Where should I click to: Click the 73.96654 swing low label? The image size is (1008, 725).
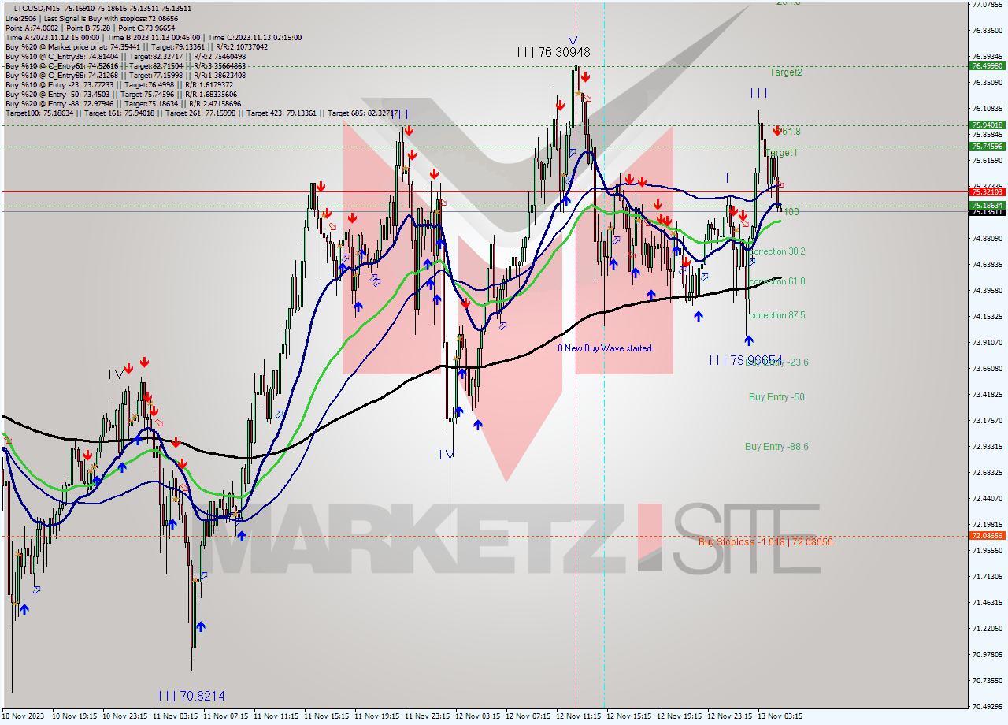pos(756,359)
